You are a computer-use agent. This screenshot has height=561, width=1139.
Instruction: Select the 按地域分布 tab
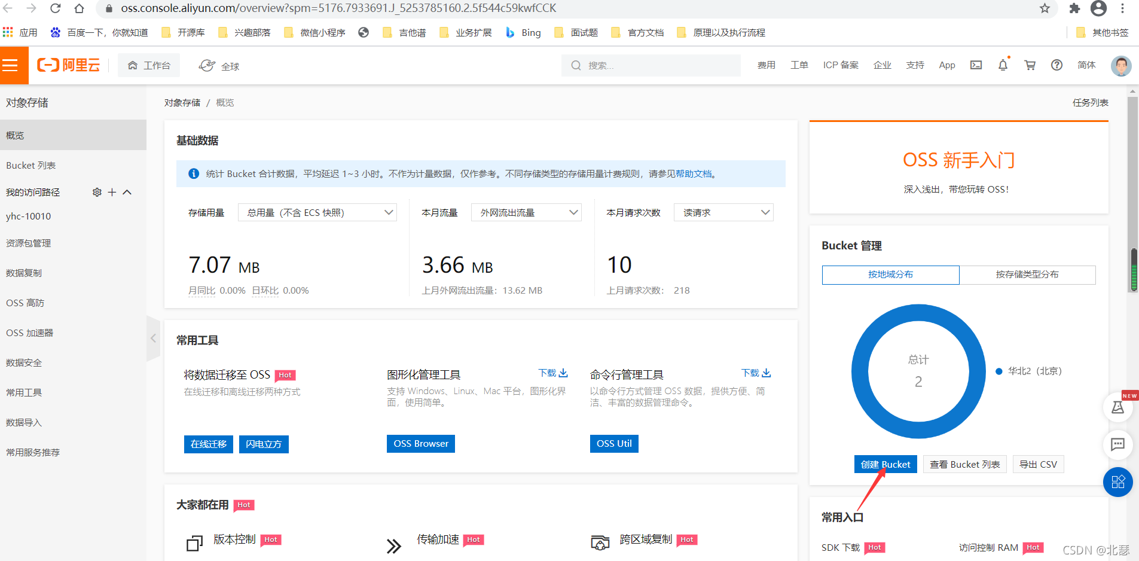(891, 275)
